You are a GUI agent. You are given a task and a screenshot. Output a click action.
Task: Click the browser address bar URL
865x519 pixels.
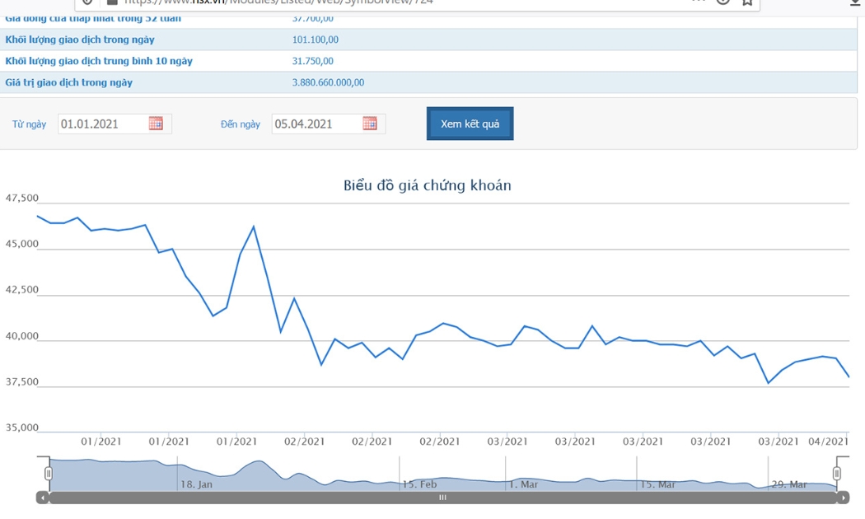pyautogui.click(x=278, y=2)
